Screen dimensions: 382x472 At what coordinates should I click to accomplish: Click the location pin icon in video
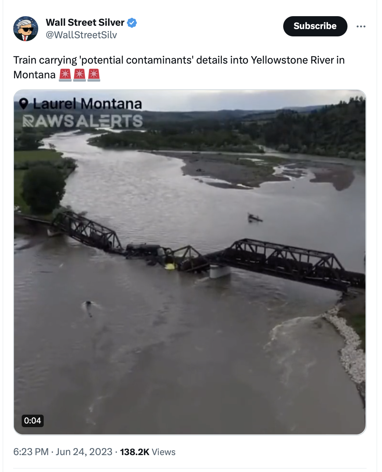tap(24, 104)
